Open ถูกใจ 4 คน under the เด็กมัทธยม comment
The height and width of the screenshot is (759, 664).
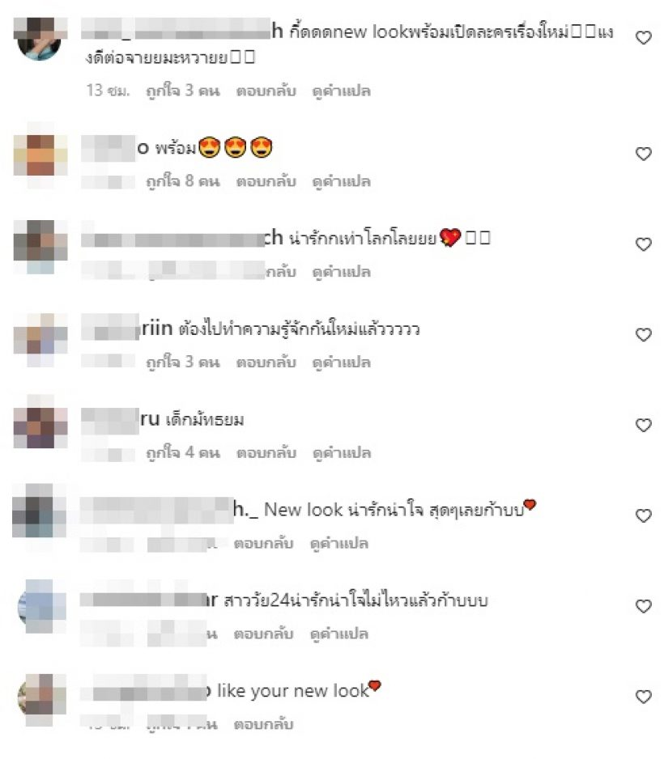[x=183, y=453]
